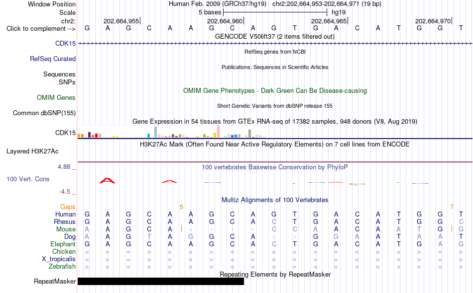
Task: Click the GTEx Gene Expression track title
Action: point(275,121)
